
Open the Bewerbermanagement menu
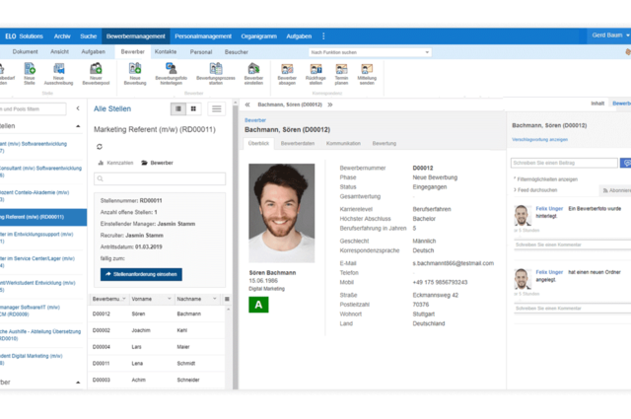[x=136, y=36]
